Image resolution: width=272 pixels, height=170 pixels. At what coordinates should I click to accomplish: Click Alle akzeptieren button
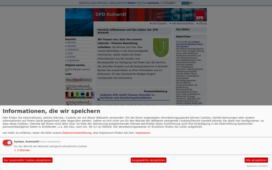coord(256,160)
